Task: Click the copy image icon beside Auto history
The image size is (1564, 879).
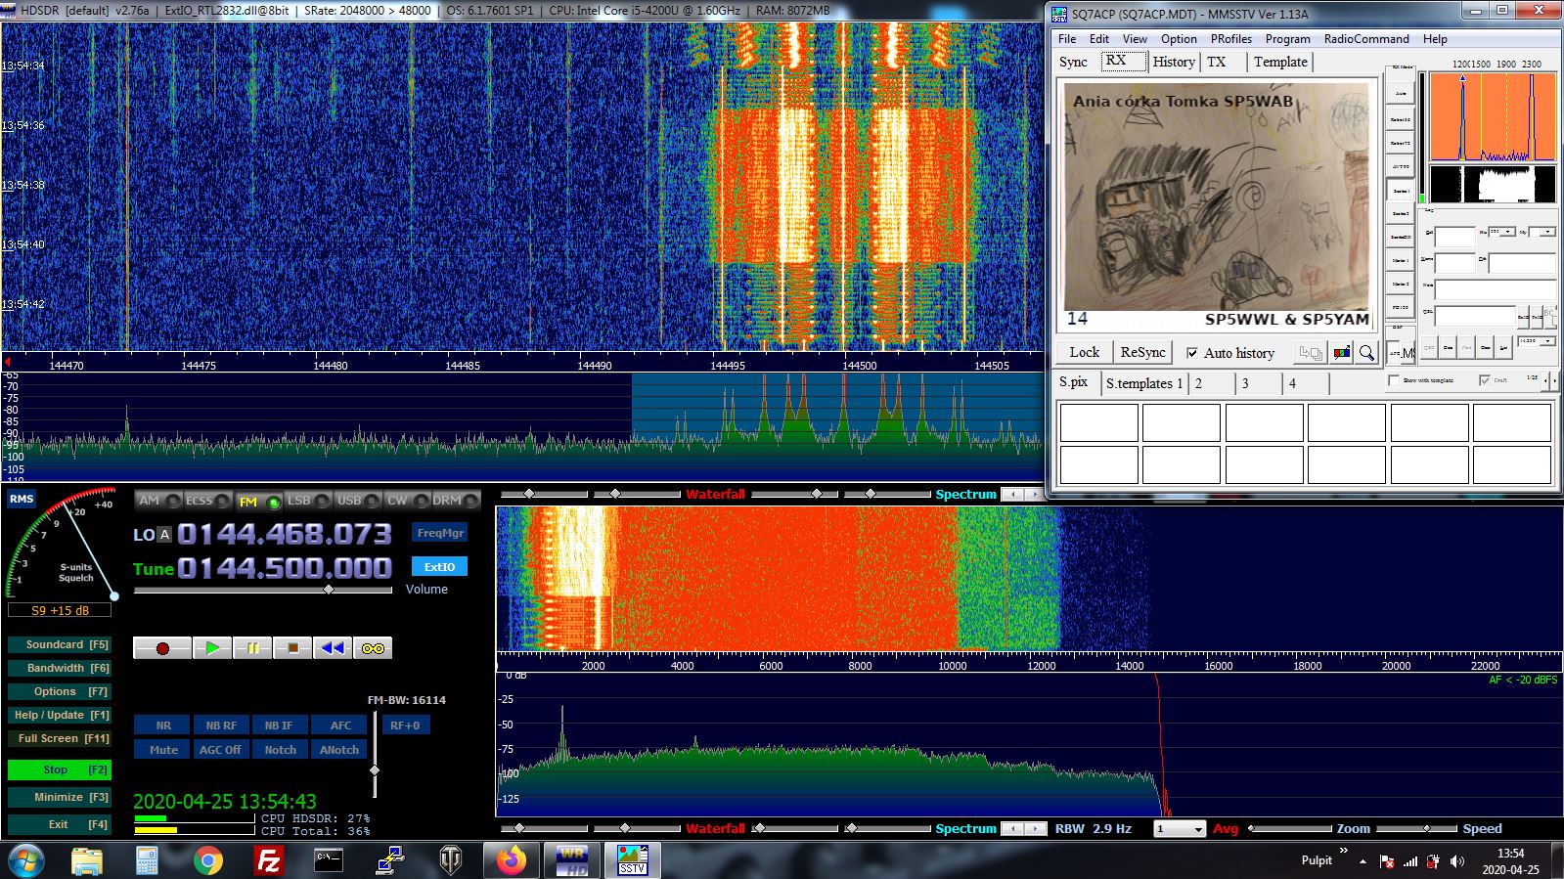Action: [1311, 353]
